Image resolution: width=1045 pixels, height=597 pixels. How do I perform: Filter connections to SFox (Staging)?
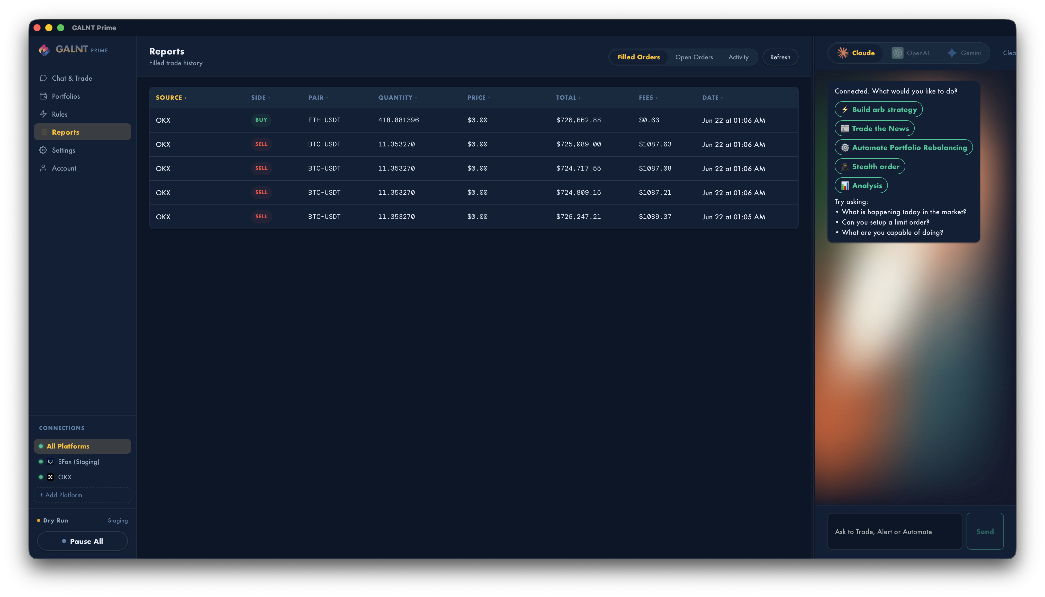coord(83,462)
